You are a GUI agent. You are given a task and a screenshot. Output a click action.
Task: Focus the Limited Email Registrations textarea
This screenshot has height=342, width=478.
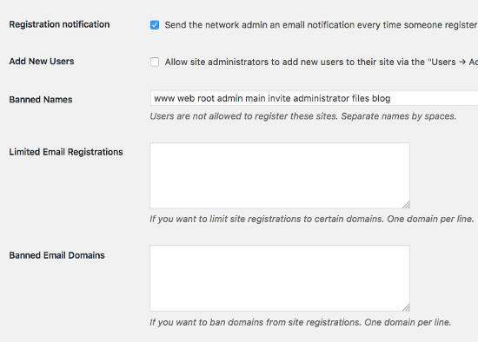pos(280,175)
